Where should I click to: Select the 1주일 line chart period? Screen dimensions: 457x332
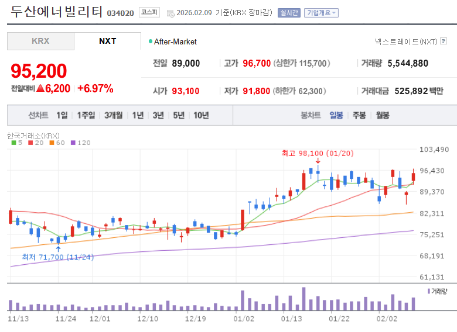click(x=86, y=115)
